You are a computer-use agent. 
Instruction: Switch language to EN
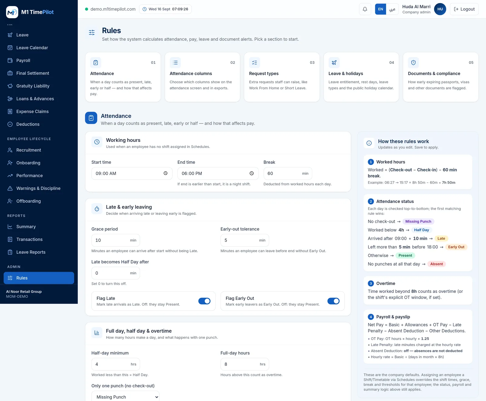pos(381,9)
